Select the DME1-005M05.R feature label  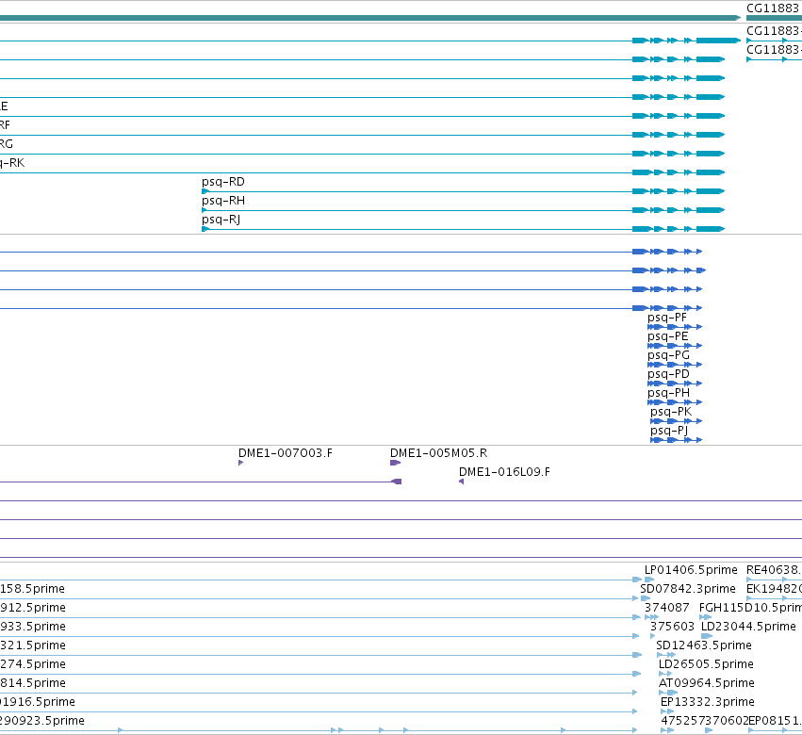pyautogui.click(x=439, y=453)
